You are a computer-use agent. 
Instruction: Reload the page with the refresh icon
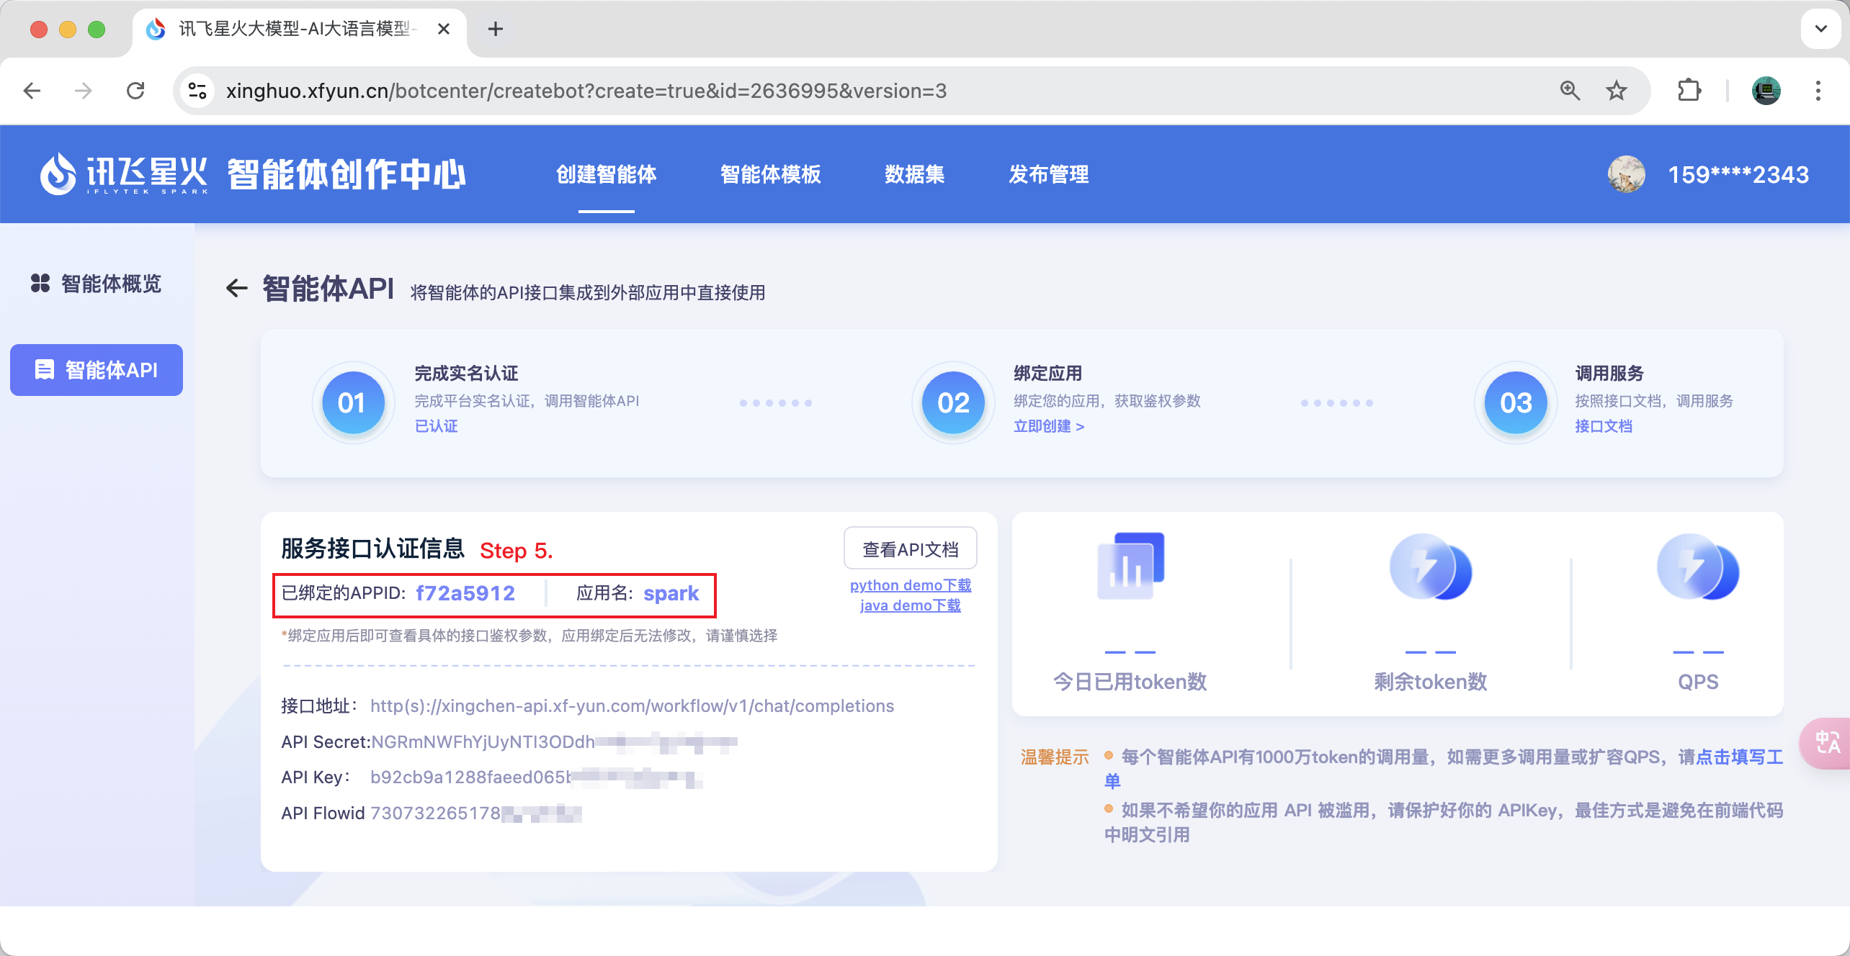coord(135,91)
